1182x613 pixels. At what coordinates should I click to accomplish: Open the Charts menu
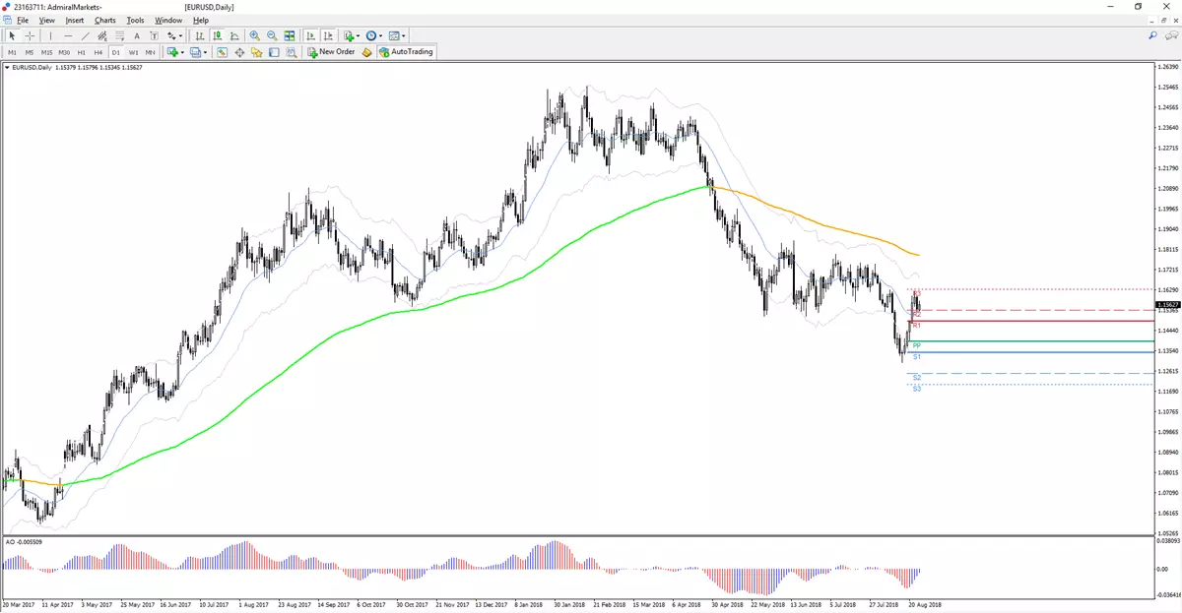(105, 20)
